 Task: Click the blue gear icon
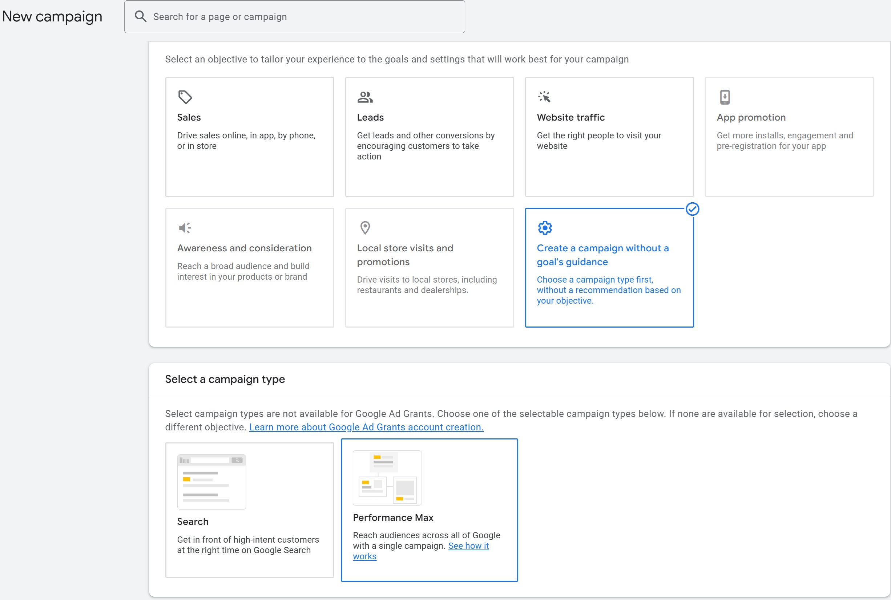[545, 228]
